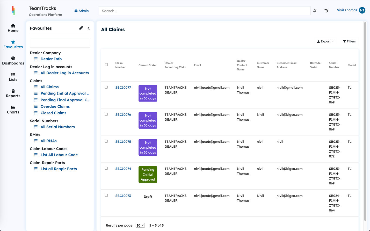This screenshot has width=370, height=231.
Task: Open claim SBC10075
Action: pyautogui.click(x=123, y=142)
